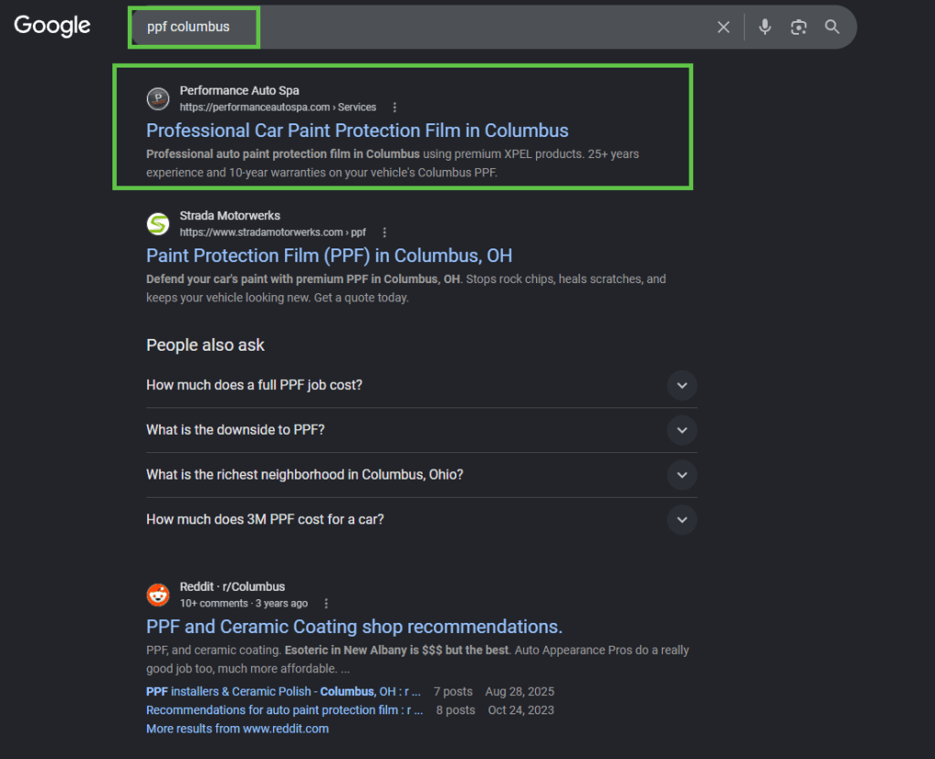The image size is (935, 759).
Task: Click the 'Aug 28, 2025' date text
Action: (x=520, y=691)
